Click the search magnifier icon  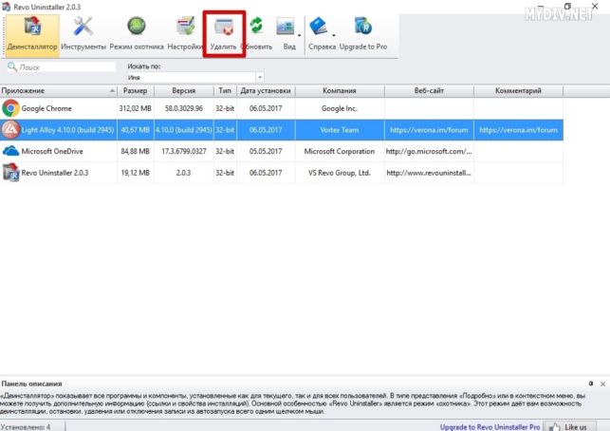(x=12, y=67)
